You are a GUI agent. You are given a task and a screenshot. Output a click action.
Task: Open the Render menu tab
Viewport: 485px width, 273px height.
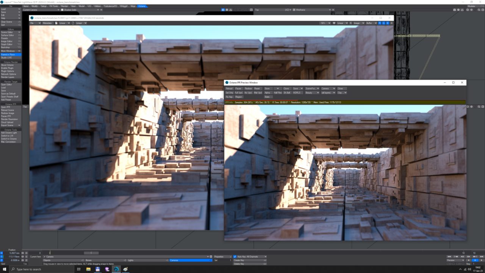[x=64, y=6]
